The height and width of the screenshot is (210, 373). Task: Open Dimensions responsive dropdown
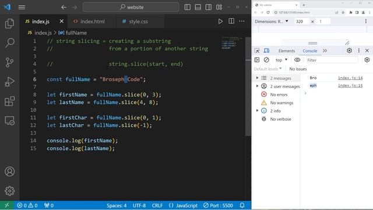(x=272, y=22)
